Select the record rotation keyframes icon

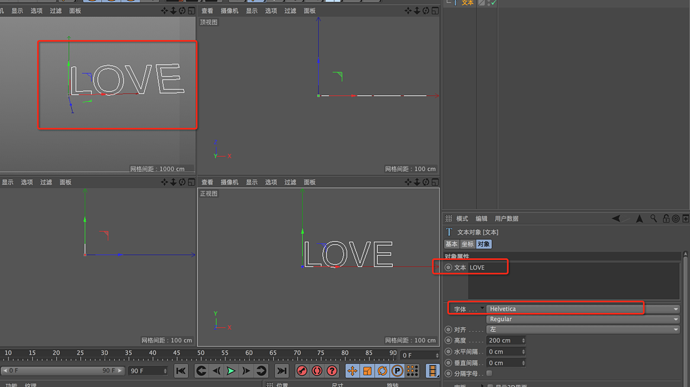(383, 371)
